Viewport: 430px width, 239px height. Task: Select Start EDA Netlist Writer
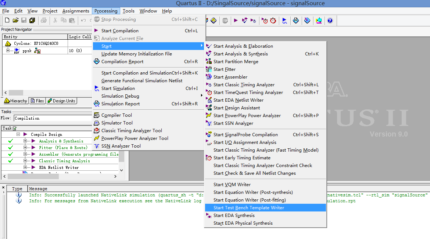pos(265,100)
